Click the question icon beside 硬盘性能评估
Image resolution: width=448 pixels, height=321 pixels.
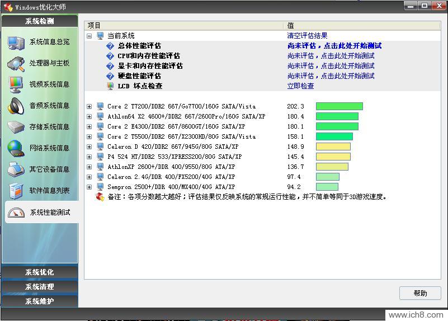(x=110, y=76)
